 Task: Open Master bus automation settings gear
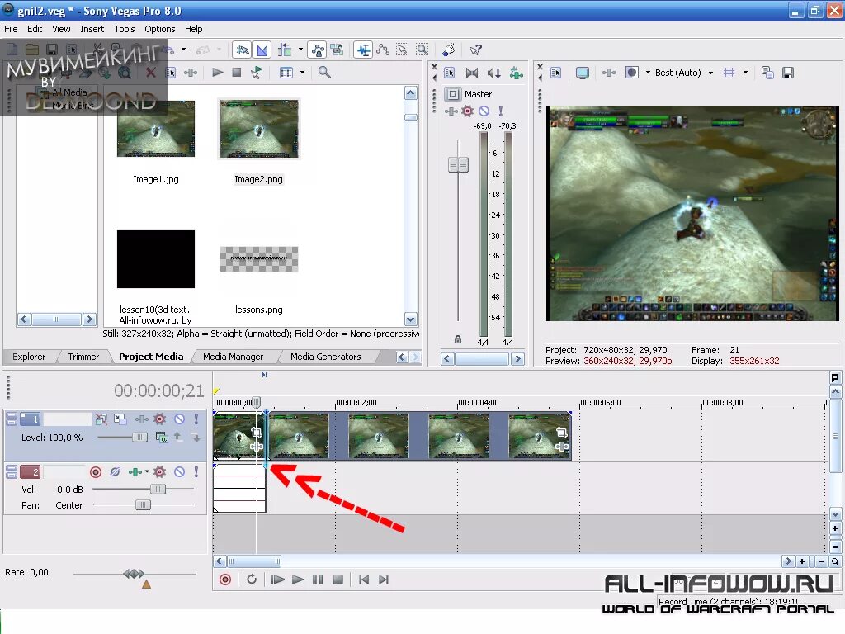tap(468, 111)
